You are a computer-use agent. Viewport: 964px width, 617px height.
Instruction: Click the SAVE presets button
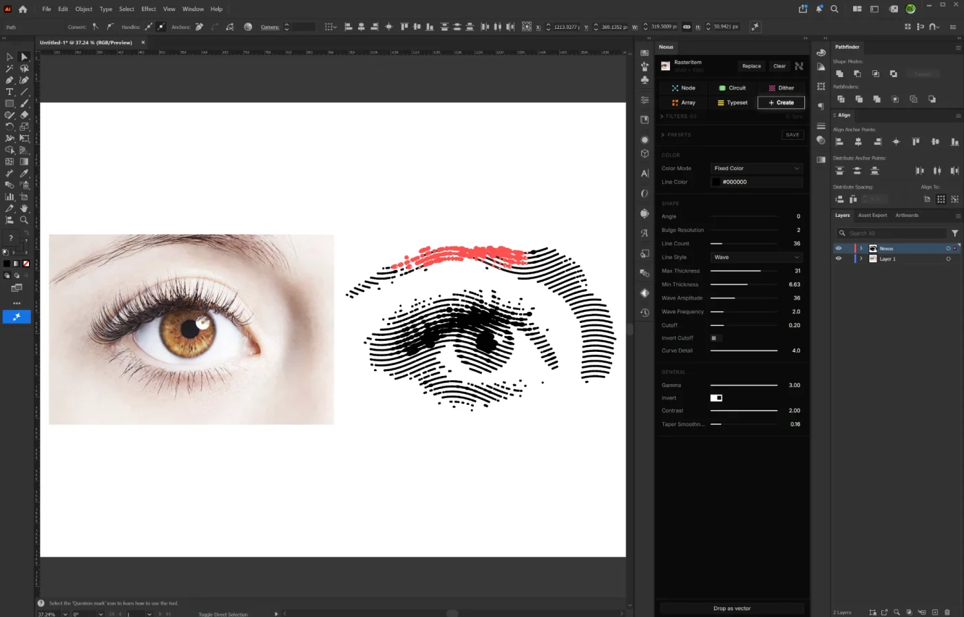tap(793, 135)
